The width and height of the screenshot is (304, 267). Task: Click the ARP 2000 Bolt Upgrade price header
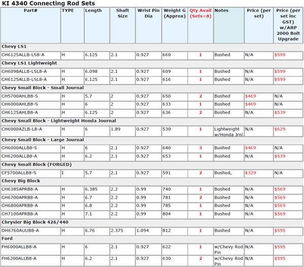pyautogui.click(x=288, y=25)
